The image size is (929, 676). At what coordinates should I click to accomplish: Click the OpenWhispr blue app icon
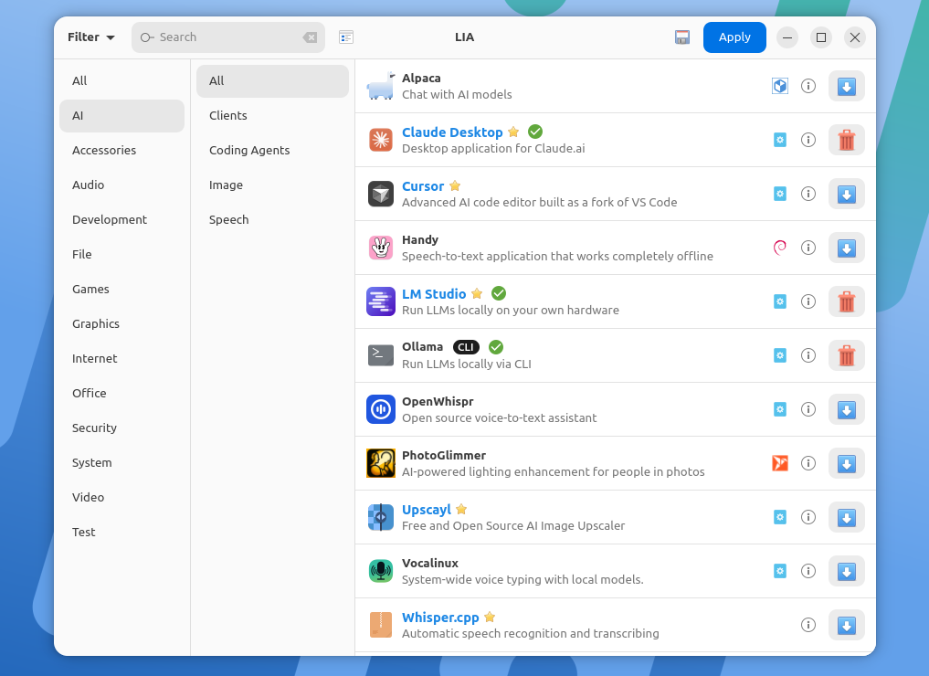(381, 409)
